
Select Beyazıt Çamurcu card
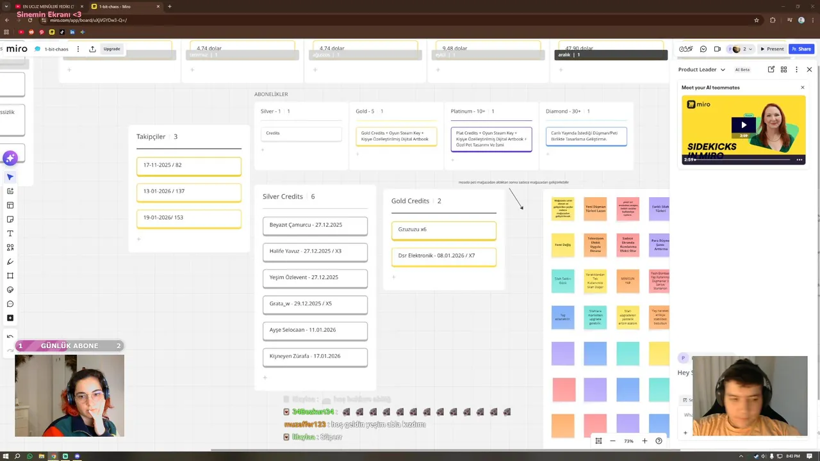pos(315,225)
